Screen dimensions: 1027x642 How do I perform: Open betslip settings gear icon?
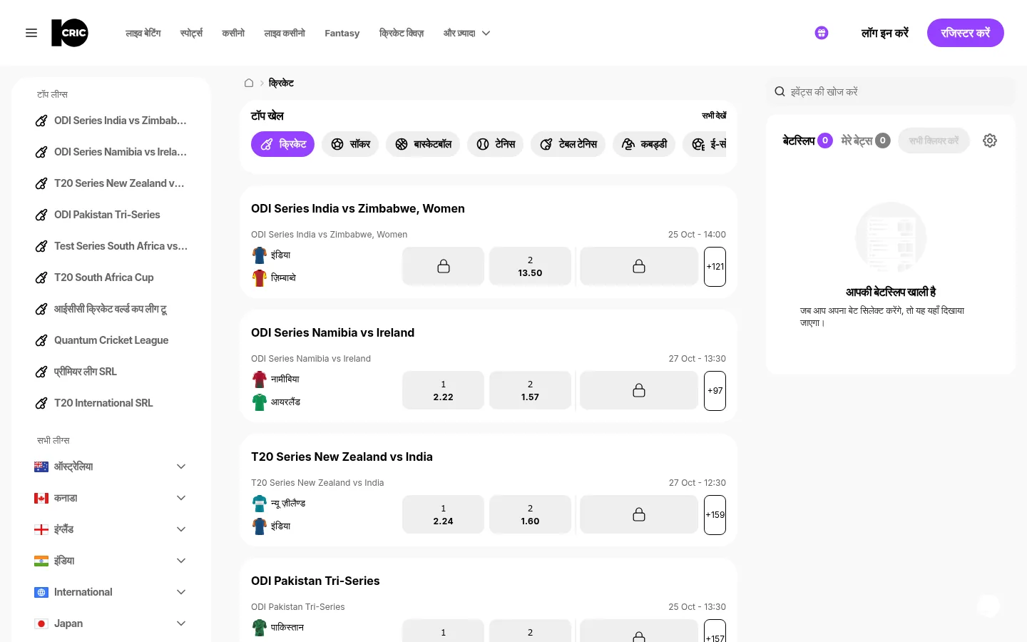pos(990,141)
